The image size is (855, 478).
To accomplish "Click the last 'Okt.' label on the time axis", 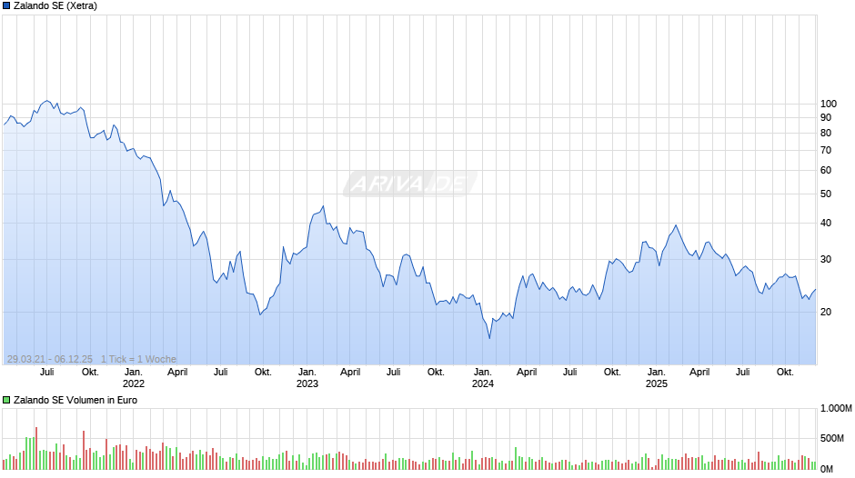I will point(785,373).
